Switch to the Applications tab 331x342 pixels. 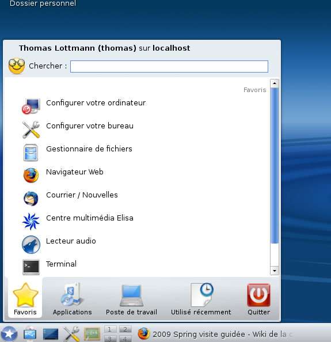pos(72,299)
